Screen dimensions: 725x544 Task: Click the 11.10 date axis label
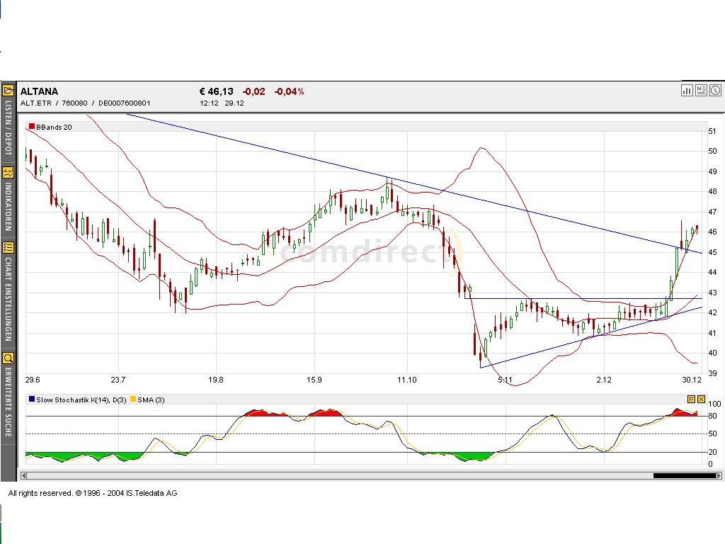407,380
